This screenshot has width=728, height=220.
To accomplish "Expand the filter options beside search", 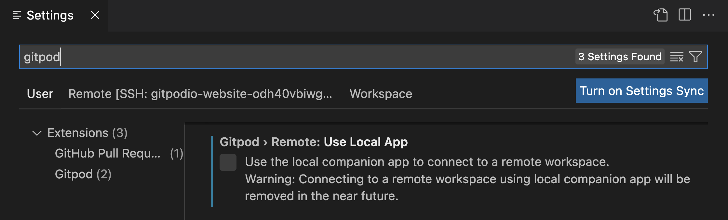I will click(696, 57).
